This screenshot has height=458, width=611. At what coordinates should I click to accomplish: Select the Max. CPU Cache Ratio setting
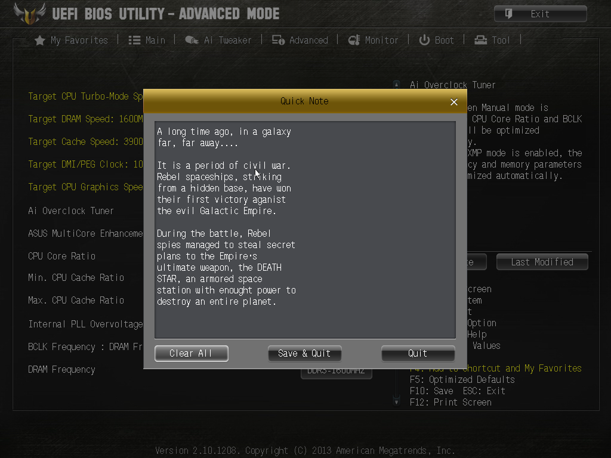point(76,301)
